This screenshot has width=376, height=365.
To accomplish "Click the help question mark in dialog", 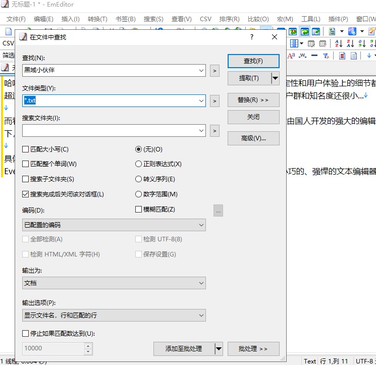I will (252, 37).
